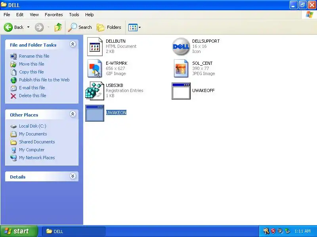Select the SOL_CENT JPEG image icon

(181, 68)
